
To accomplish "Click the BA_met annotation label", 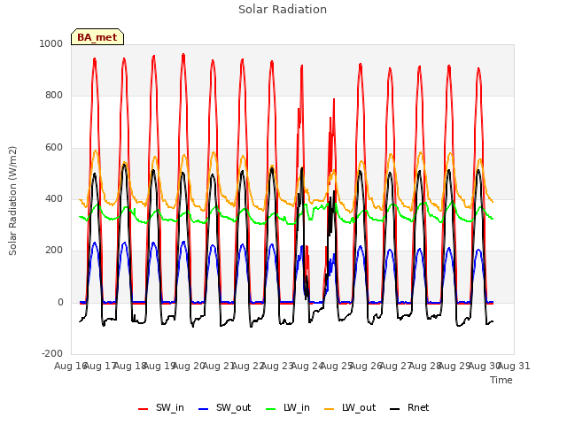I will [x=97, y=37].
